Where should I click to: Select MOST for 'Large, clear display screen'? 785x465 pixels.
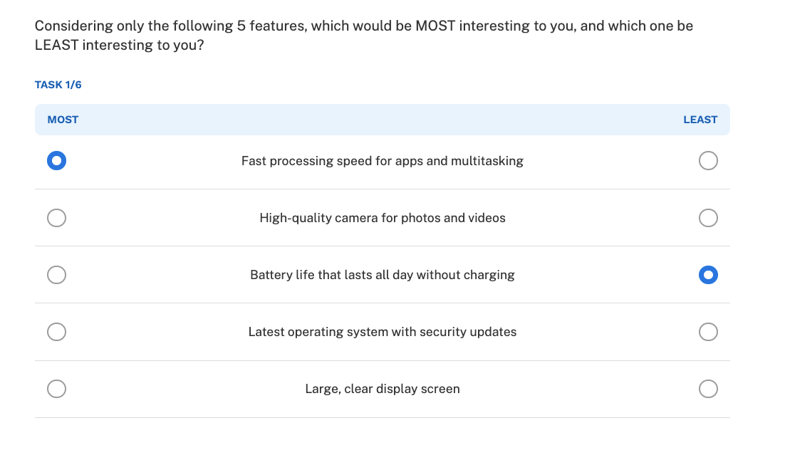[56, 389]
